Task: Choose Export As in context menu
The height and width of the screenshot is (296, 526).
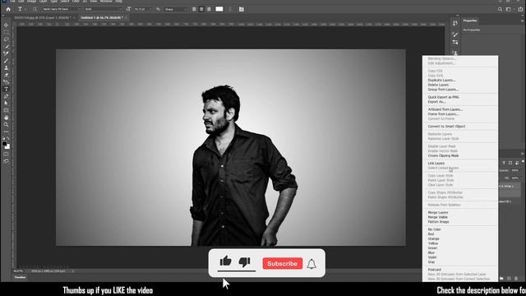Action: pyautogui.click(x=436, y=102)
